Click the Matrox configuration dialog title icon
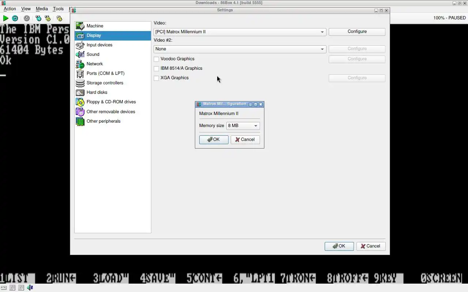 tap(199, 104)
